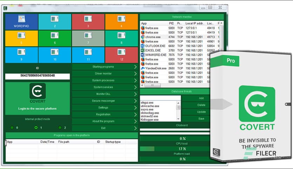The height and width of the screenshot is (169, 293).
Task: Click the Add button in Database threats
Action: click(x=202, y=98)
